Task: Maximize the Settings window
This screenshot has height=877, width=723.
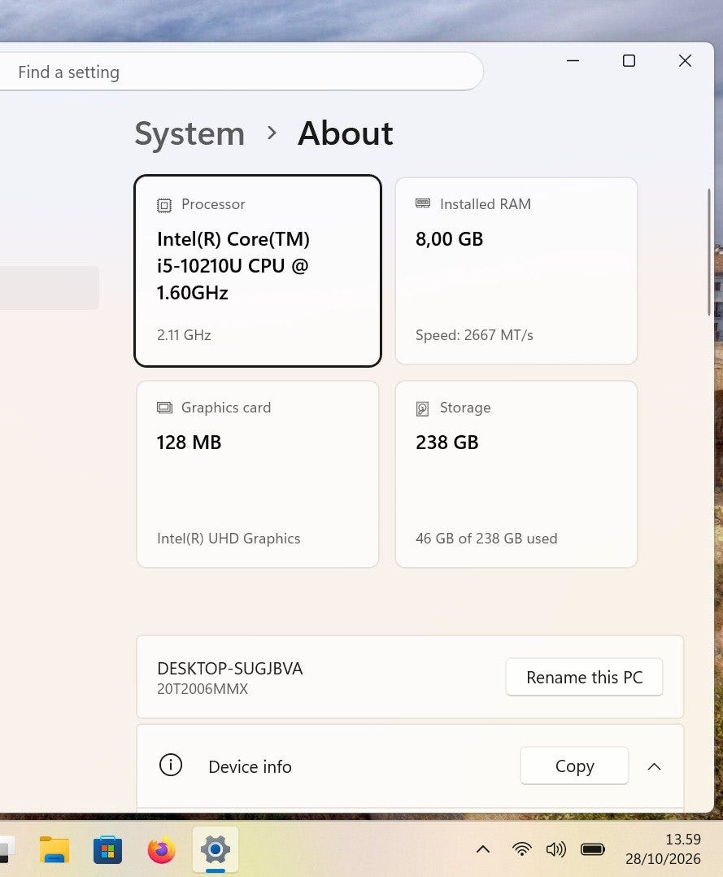Action: tap(629, 60)
